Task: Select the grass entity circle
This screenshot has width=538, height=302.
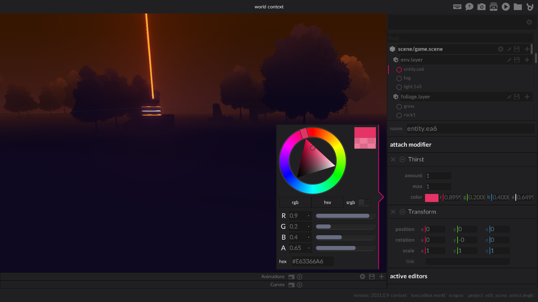Action: click(x=399, y=106)
